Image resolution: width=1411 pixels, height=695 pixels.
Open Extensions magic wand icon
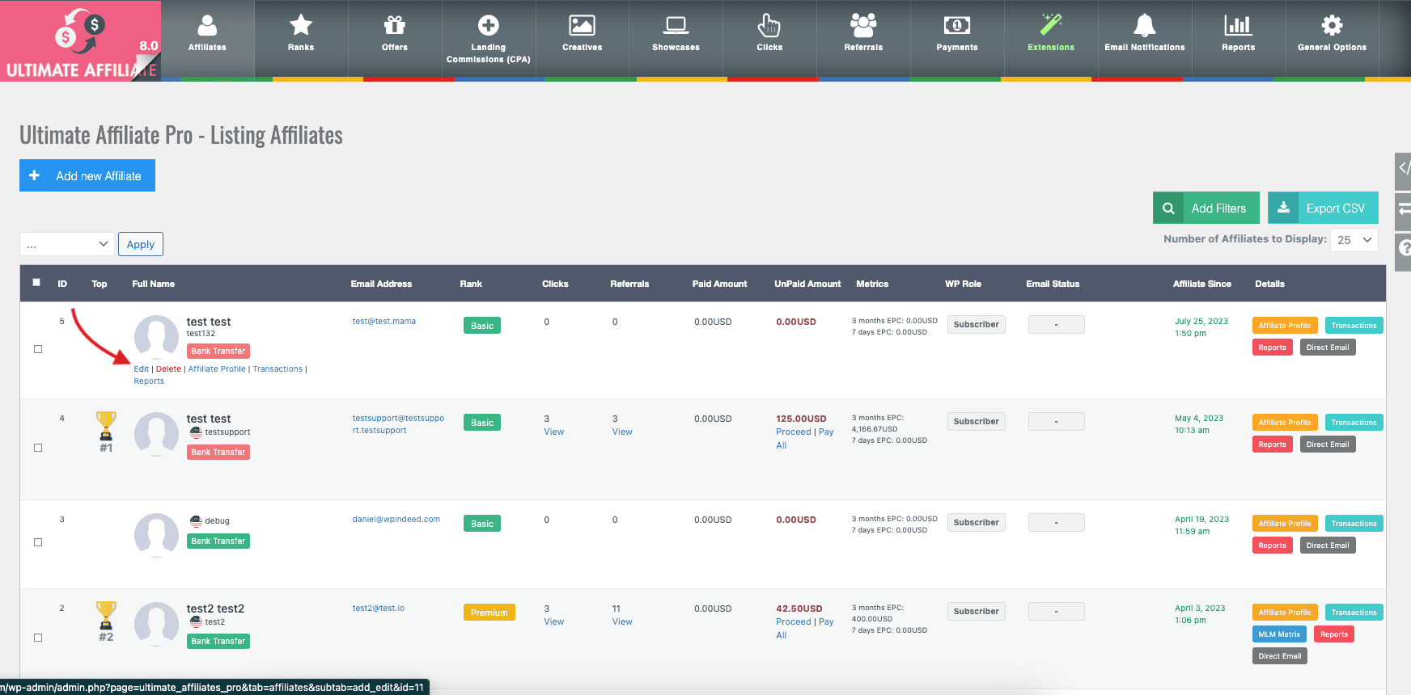[x=1051, y=26]
